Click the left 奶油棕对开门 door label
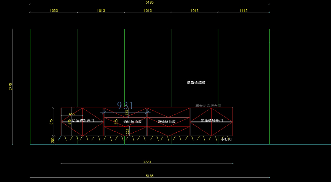 pos(83,121)
